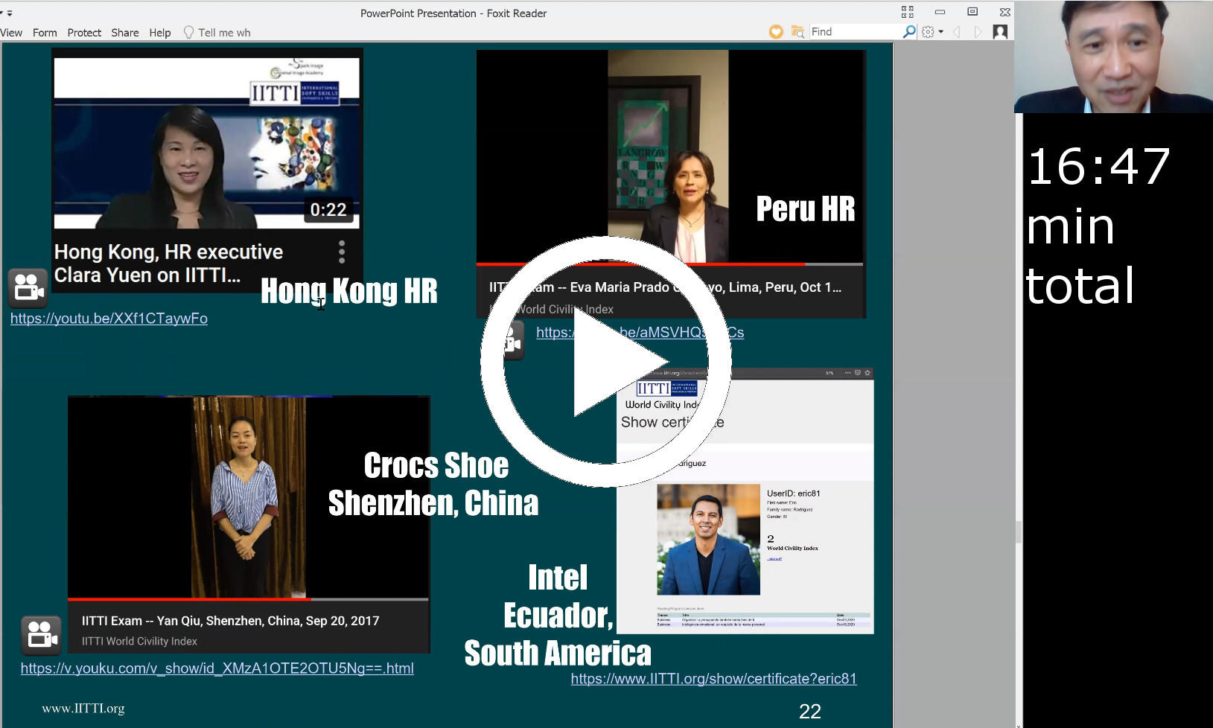Image resolution: width=1213 pixels, height=728 pixels.
Task: Click the Hong Kong HR video thumbnail
Action: pyautogui.click(x=207, y=143)
